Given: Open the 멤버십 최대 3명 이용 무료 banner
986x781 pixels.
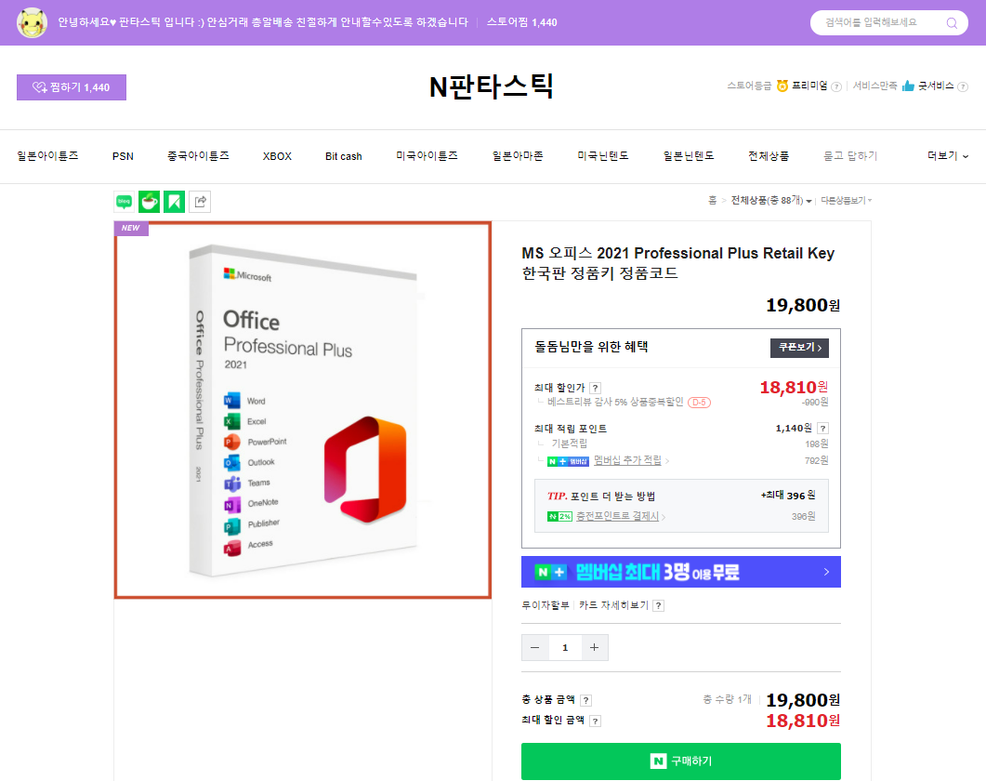Looking at the screenshot, I should (681, 572).
